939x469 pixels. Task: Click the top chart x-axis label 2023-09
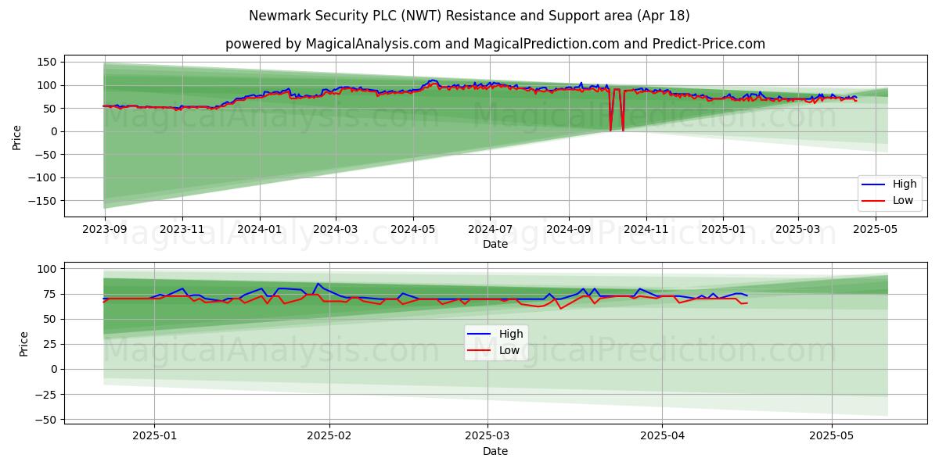105,229
